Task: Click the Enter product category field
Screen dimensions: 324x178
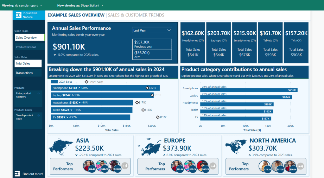Action: 28,95
